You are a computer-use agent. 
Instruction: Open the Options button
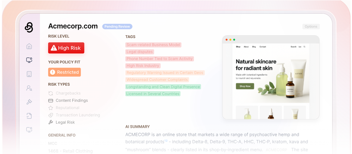click(311, 26)
